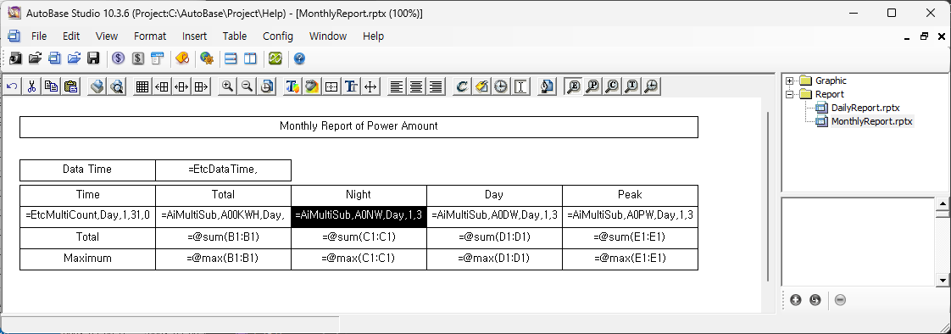The height and width of the screenshot is (334, 951).
Task: Open the Config menu
Action: pos(278,36)
